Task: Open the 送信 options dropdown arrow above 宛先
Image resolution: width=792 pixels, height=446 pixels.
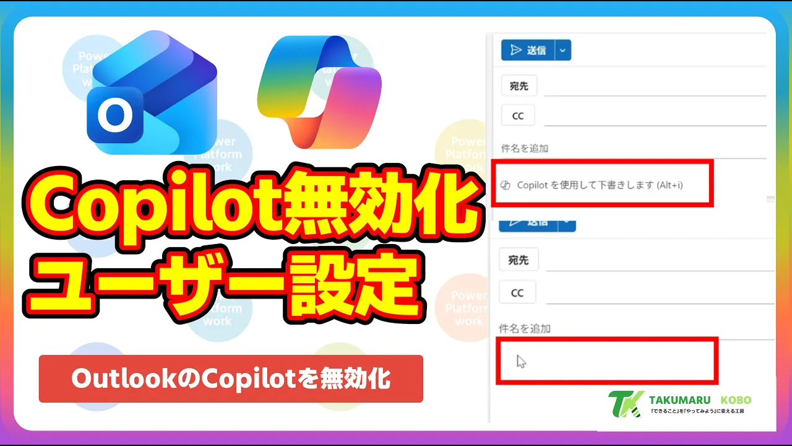Action: [562, 51]
